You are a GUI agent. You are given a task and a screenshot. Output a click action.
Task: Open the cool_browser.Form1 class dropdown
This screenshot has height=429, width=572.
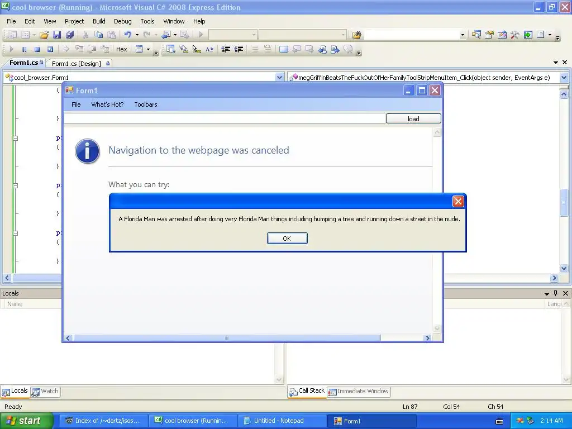[279, 77]
